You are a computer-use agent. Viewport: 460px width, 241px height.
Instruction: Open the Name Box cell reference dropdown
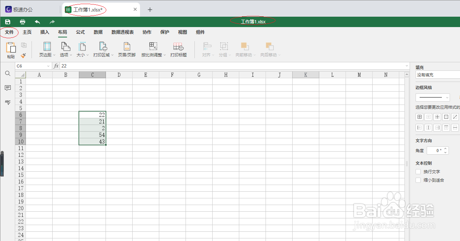tap(49, 66)
